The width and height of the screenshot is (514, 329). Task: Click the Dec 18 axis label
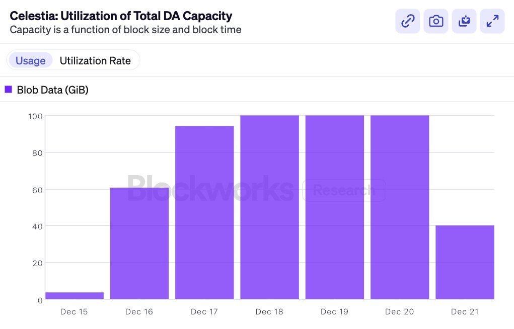click(269, 312)
